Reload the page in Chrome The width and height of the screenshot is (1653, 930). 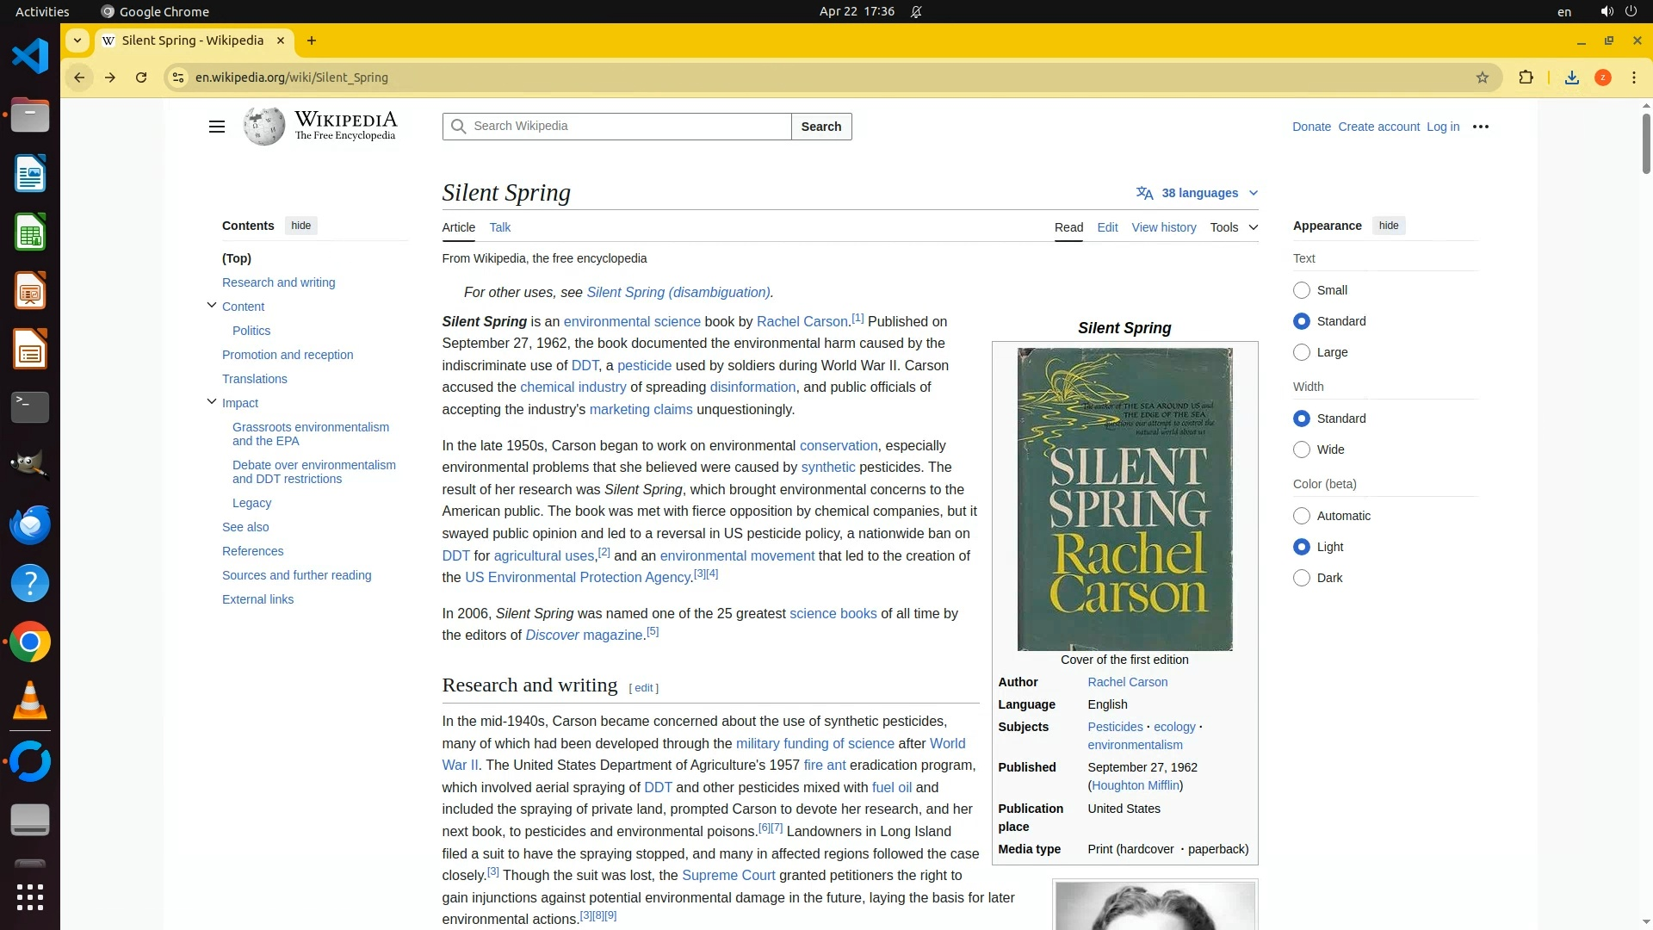141,77
